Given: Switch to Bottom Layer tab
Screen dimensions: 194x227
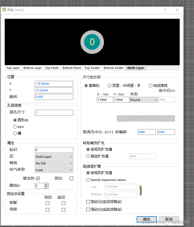Looking at the screenshot, I should point(33,68).
